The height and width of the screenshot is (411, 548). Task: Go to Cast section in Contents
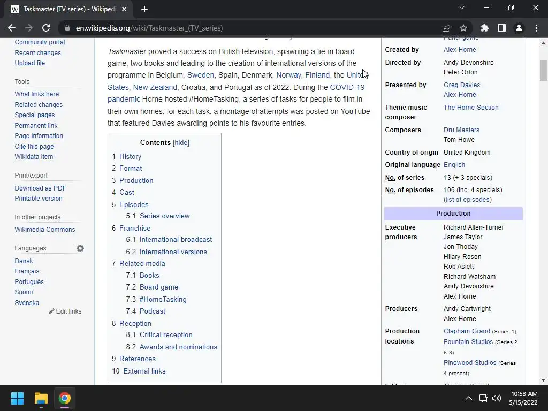coord(126,193)
